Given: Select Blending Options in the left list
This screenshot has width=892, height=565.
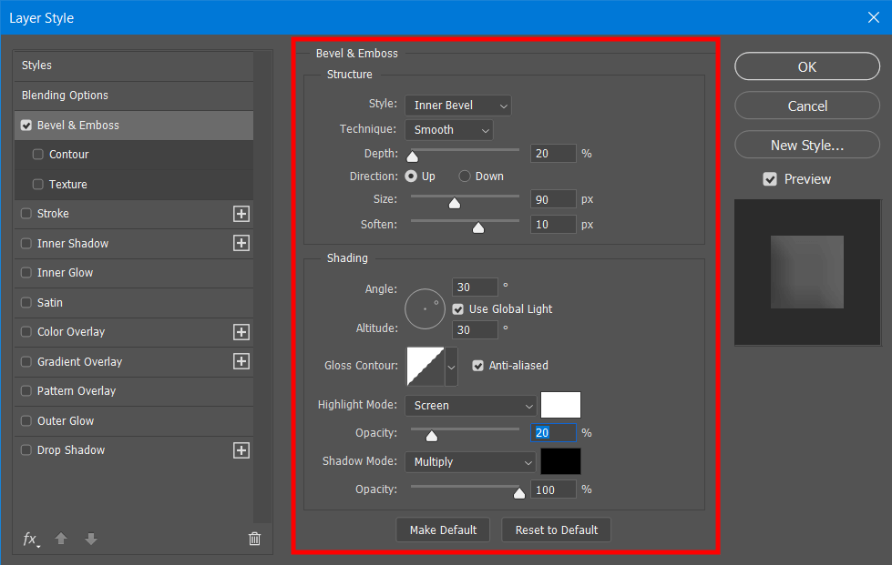Looking at the screenshot, I should coord(134,96).
